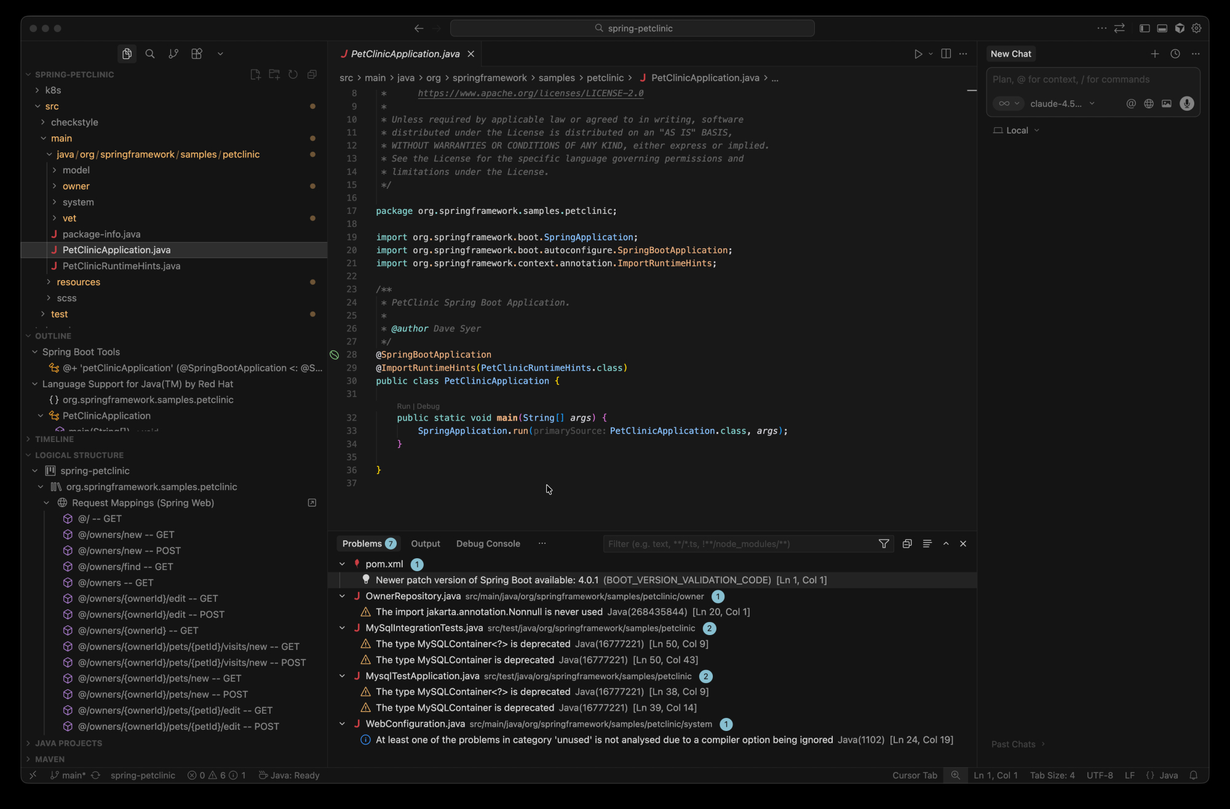The image size is (1230, 809).
Task: Switch to the Debug Console tab
Action: click(x=488, y=544)
